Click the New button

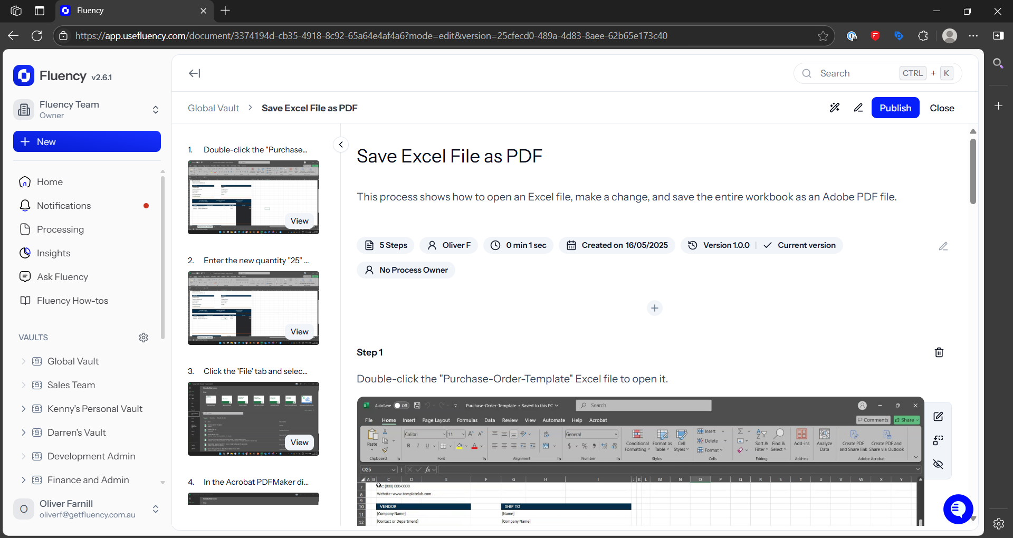coord(87,141)
